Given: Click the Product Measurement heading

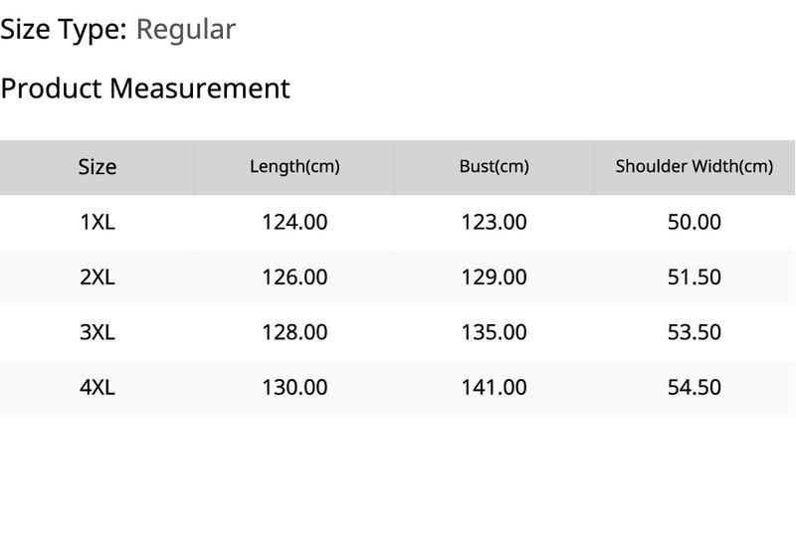Looking at the screenshot, I should pos(145,89).
